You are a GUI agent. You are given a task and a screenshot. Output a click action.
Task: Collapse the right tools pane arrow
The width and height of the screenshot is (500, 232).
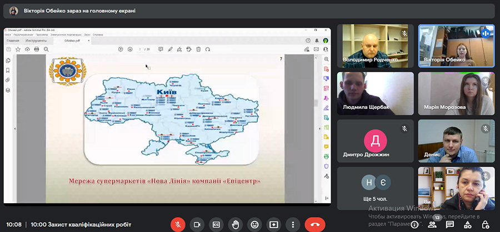pyautogui.click(x=320, y=128)
